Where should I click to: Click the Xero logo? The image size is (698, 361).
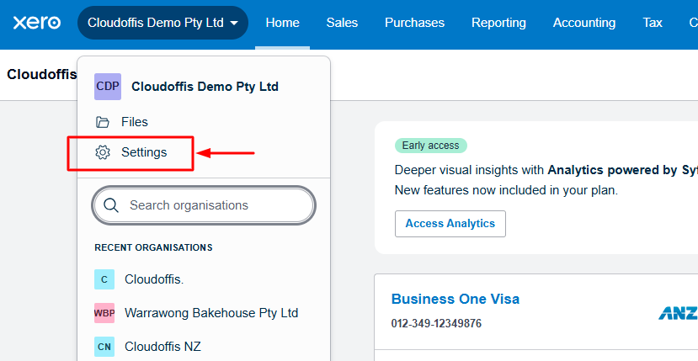36,23
